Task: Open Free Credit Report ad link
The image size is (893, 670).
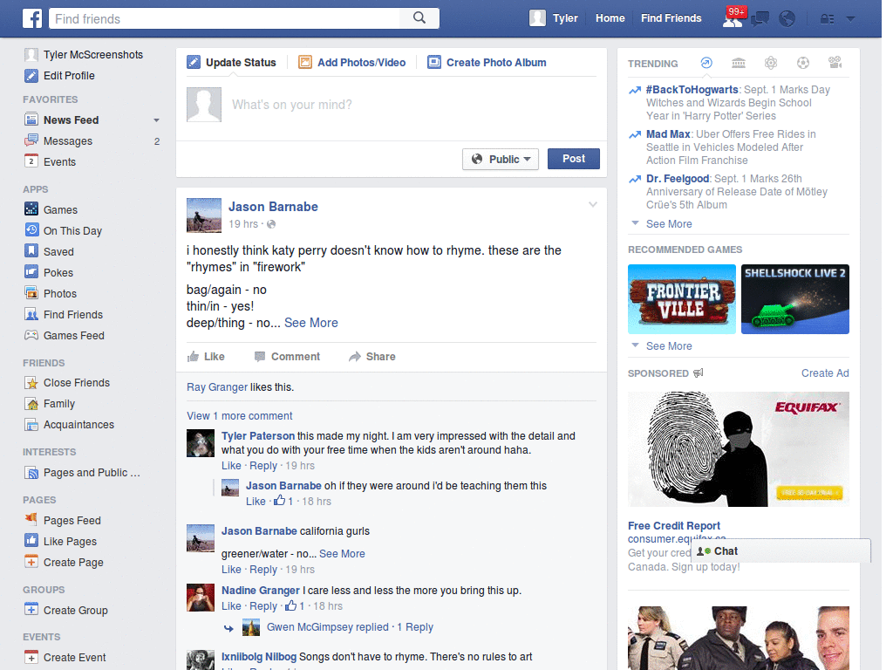Action: [x=674, y=526]
